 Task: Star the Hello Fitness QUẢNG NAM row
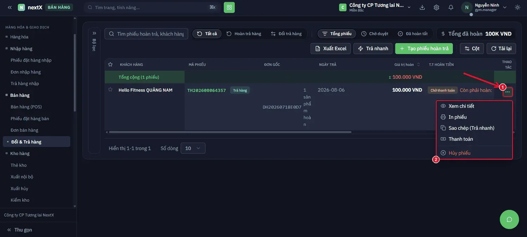[x=110, y=90]
